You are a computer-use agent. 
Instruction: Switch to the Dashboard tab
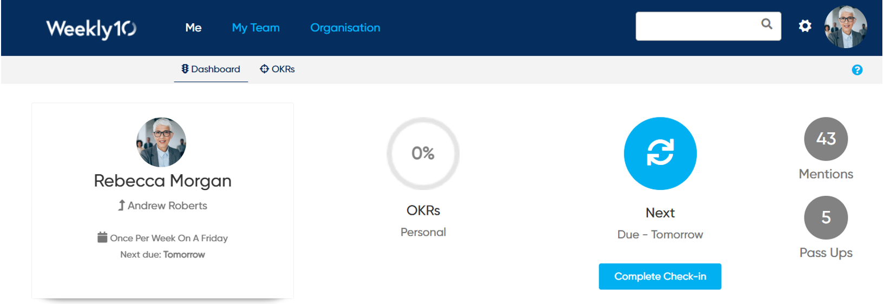pos(211,69)
